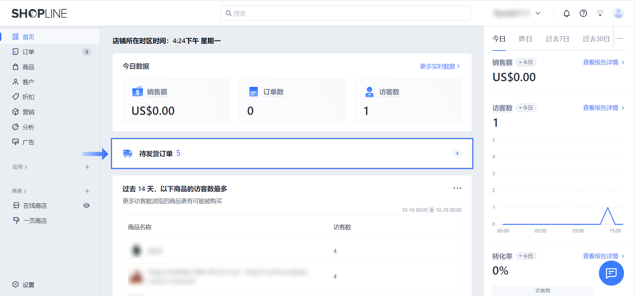This screenshot has height=296, width=635.
Task: Open the chat support bubble button
Action: (x=611, y=273)
